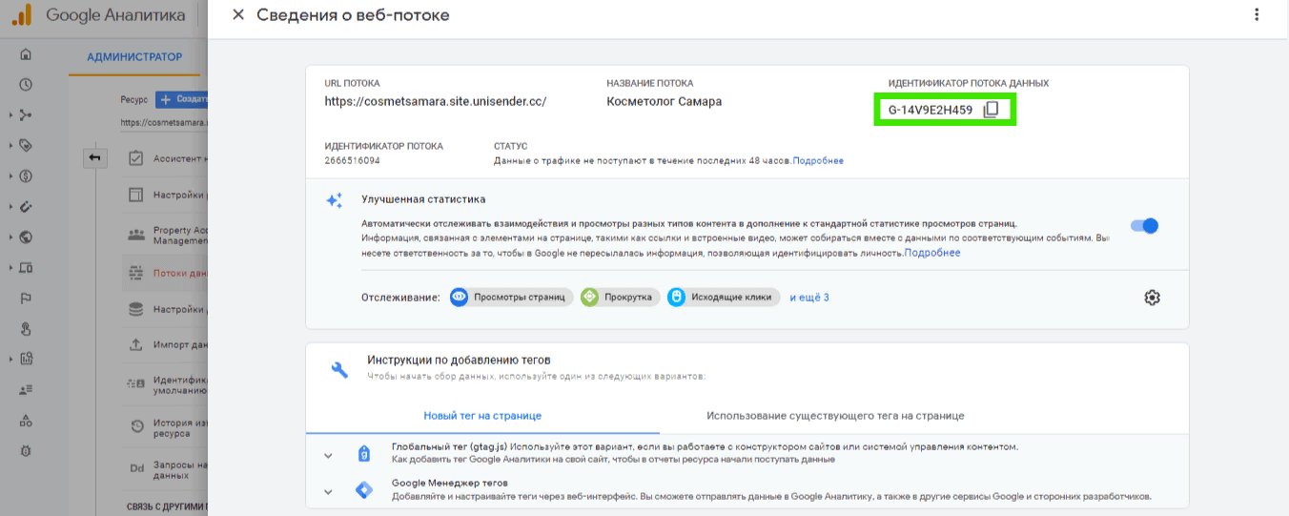The height and width of the screenshot is (516, 1289).
Task: Open enhanced measurement settings gear
Action: coord(1152,298)
